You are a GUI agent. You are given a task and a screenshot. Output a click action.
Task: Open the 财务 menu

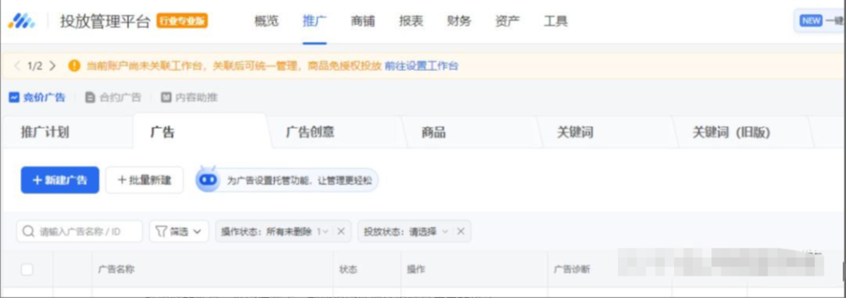pyautogui.click(x=459, y=21)
